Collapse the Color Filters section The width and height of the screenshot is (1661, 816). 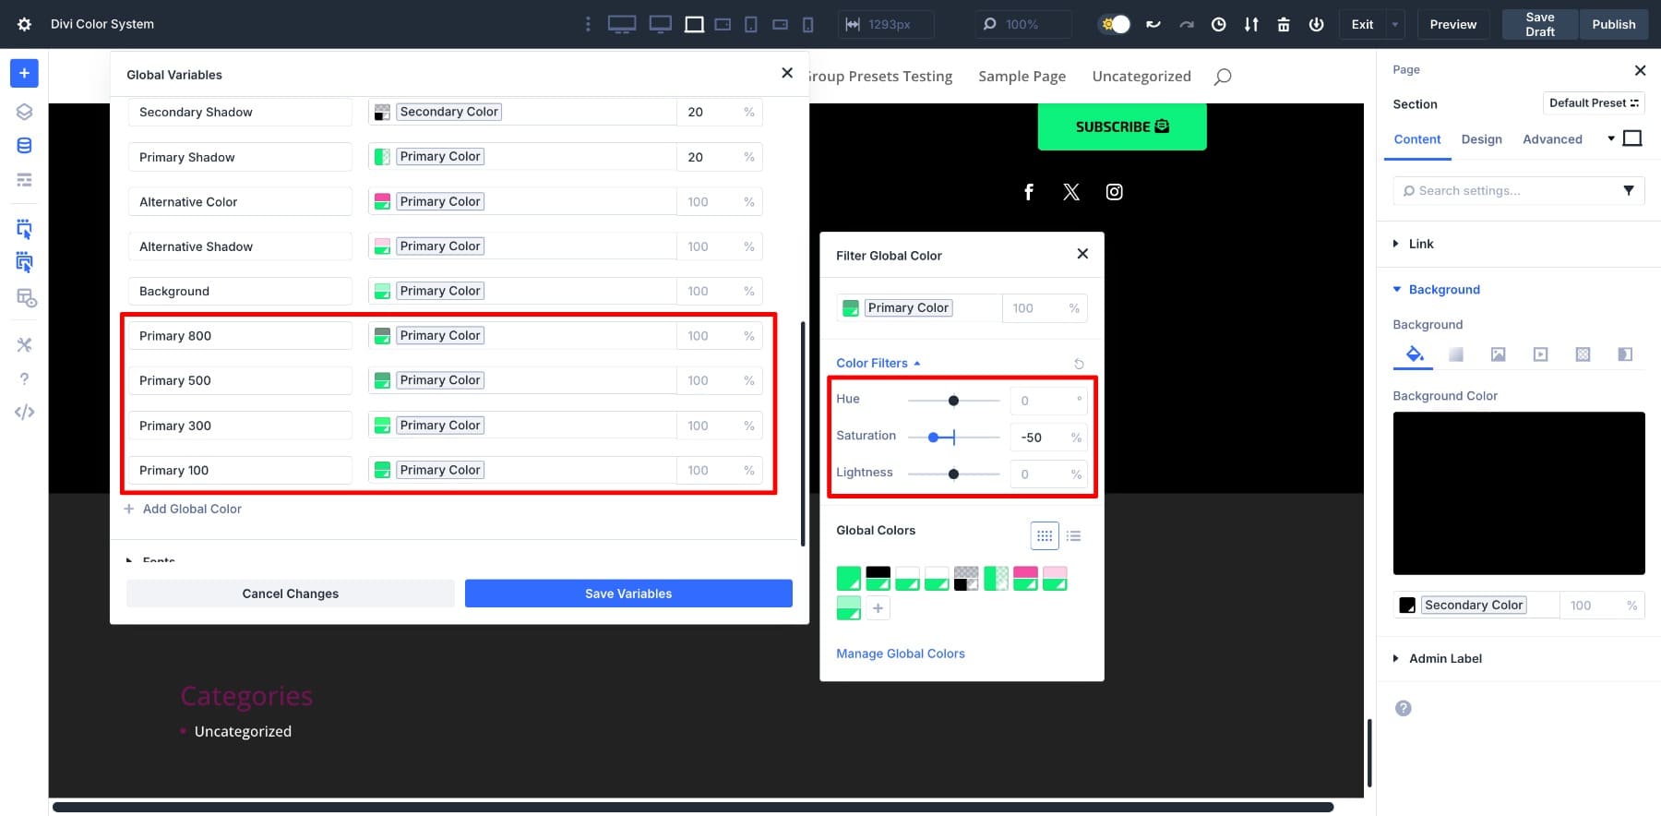click(878, 363)
